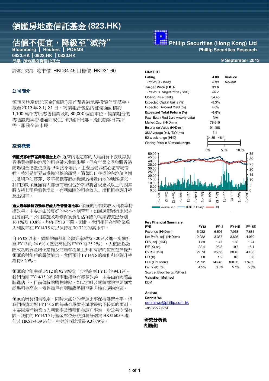269x381 pixels.
Task: Click the '1 of 1' page number
Action: click(134, 370)
